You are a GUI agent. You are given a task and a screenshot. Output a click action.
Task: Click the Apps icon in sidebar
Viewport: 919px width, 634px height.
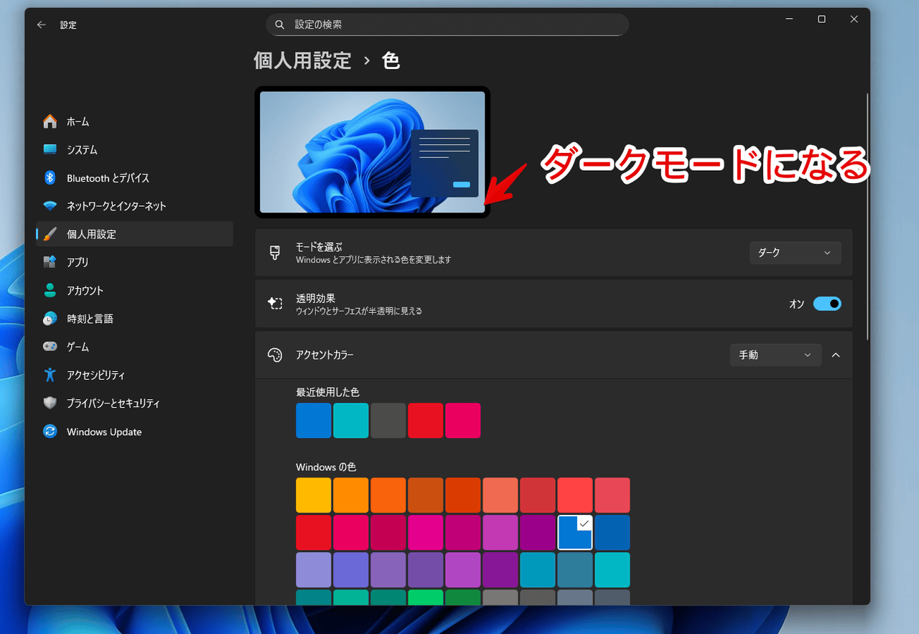[x=50, y=262]
